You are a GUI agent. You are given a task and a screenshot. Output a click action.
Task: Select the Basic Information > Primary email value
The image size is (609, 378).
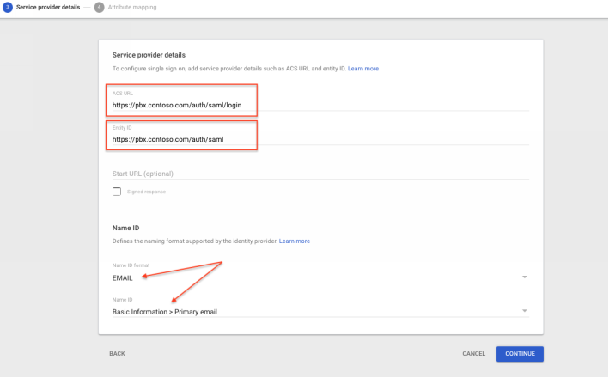165,311
